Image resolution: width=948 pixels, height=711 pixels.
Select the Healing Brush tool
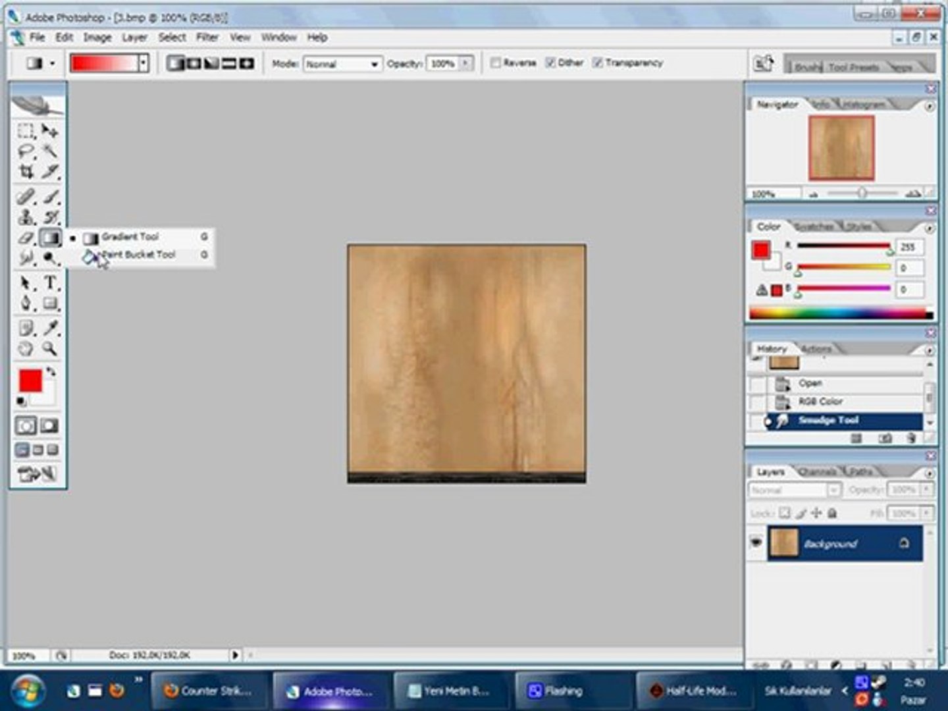(x=26, y=196)
